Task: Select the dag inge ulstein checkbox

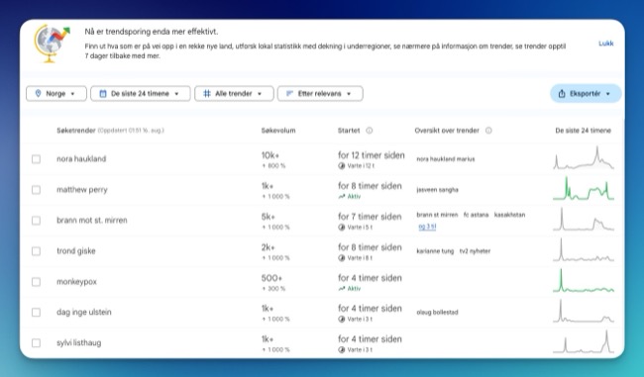Action: [x=36, y=312]
